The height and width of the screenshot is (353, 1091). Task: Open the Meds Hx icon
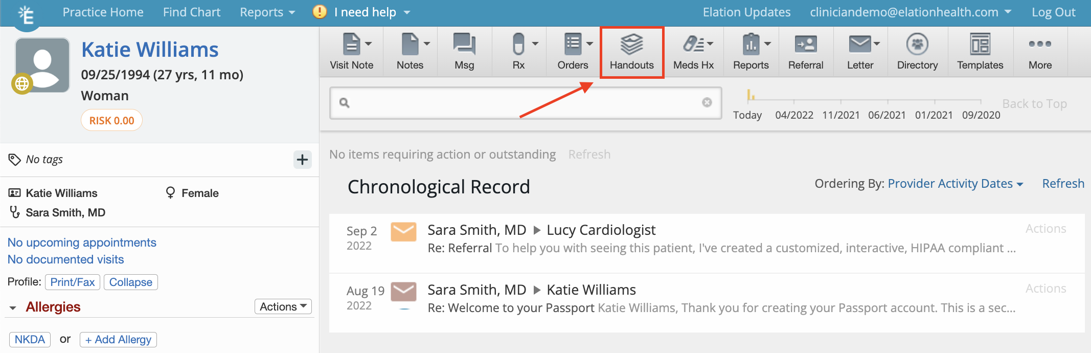[694, 44]
